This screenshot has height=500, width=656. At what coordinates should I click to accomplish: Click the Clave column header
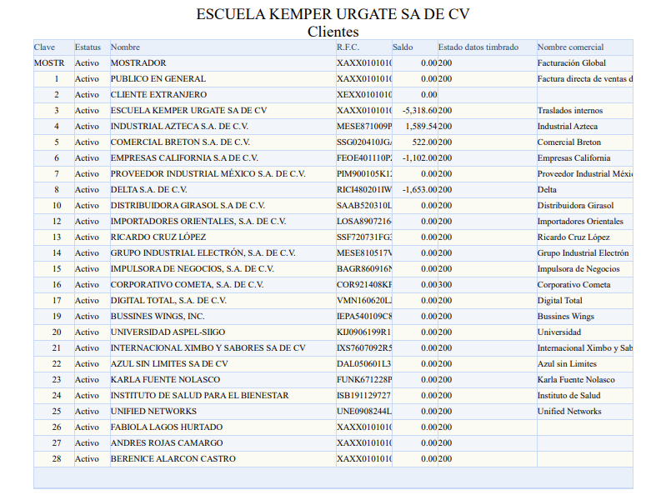[44, 47]
